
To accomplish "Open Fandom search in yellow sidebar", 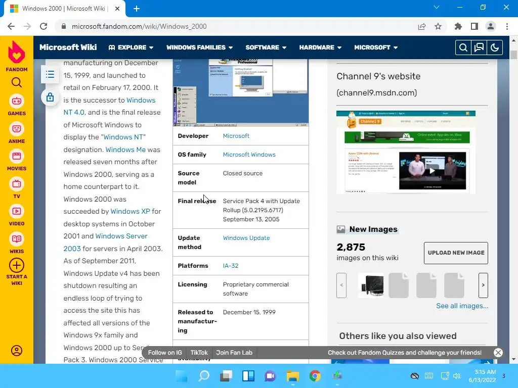I will [17, 82].
